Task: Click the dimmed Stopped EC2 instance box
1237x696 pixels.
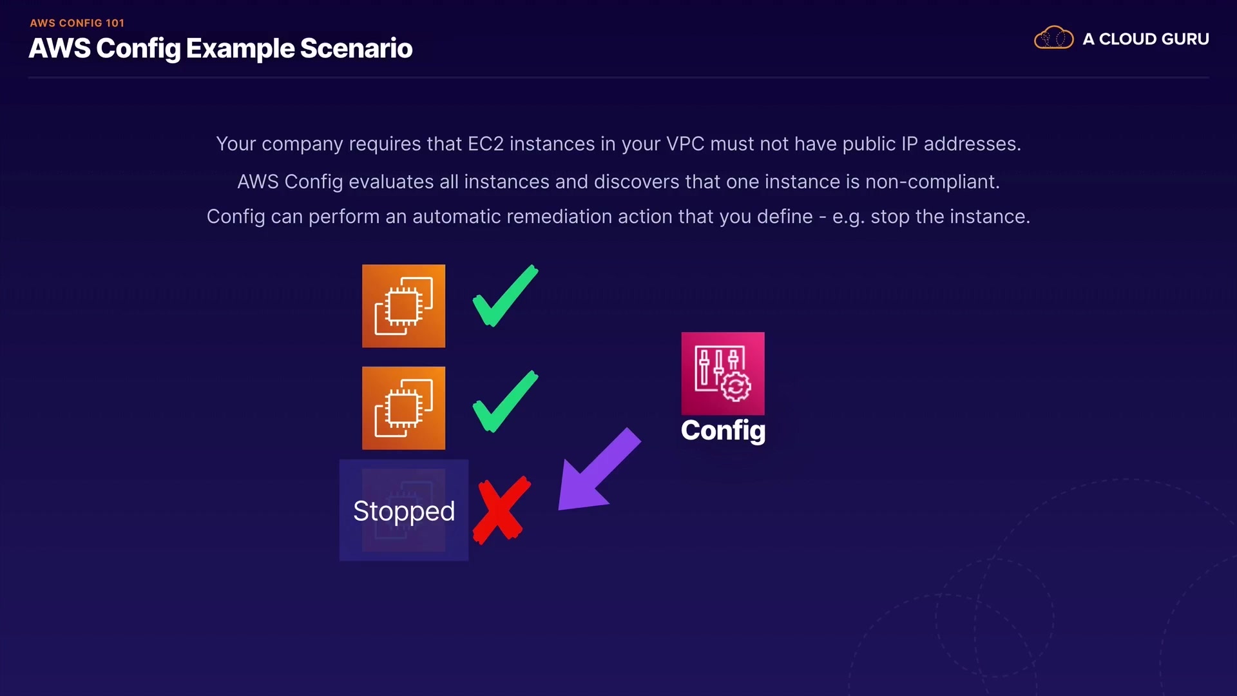Action: coord(404,510)
